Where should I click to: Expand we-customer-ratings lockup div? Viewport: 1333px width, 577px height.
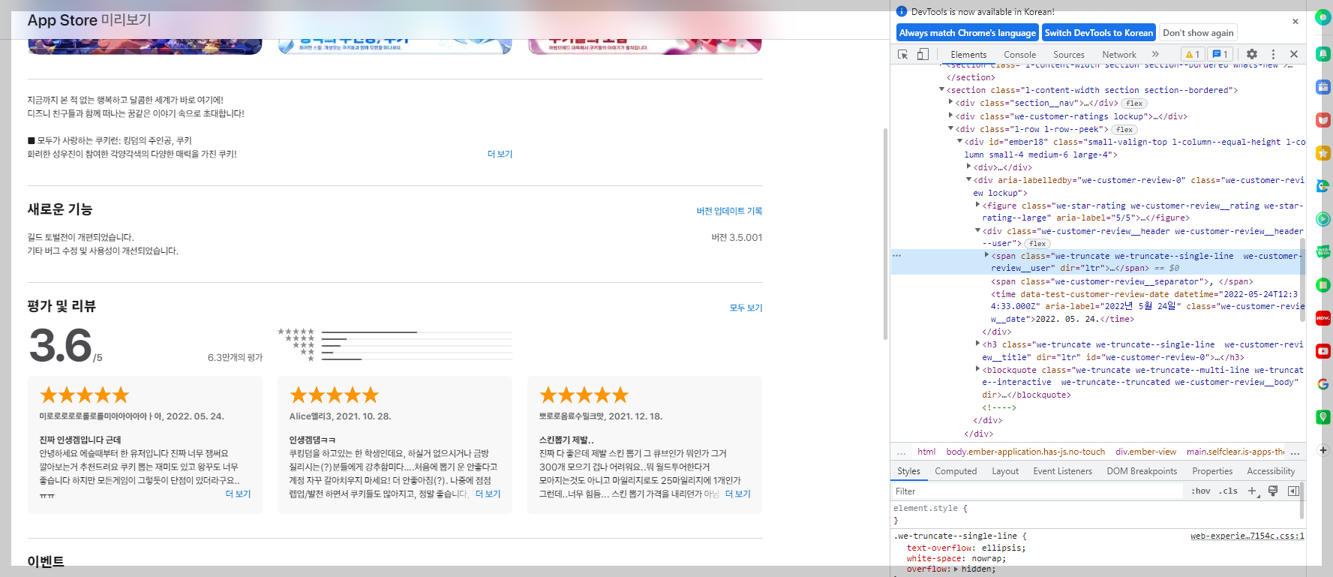click(x=951, y=116)
